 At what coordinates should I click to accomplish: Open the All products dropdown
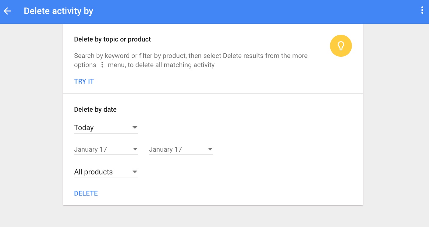106,172
